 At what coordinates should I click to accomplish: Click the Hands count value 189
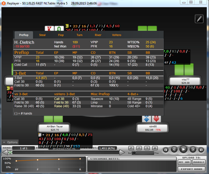pyautogui.click(x=75, y=42)
